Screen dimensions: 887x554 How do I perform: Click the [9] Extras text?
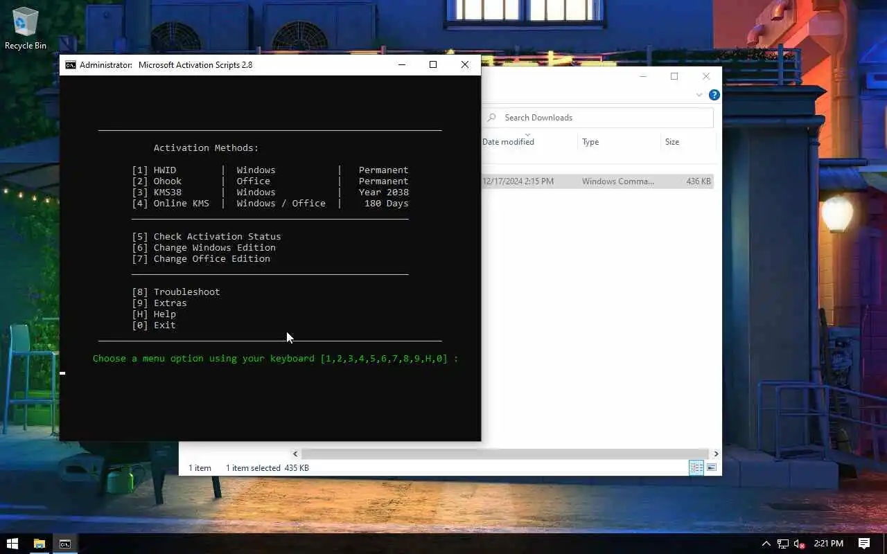pyautogui.click(x=159, y=303)
